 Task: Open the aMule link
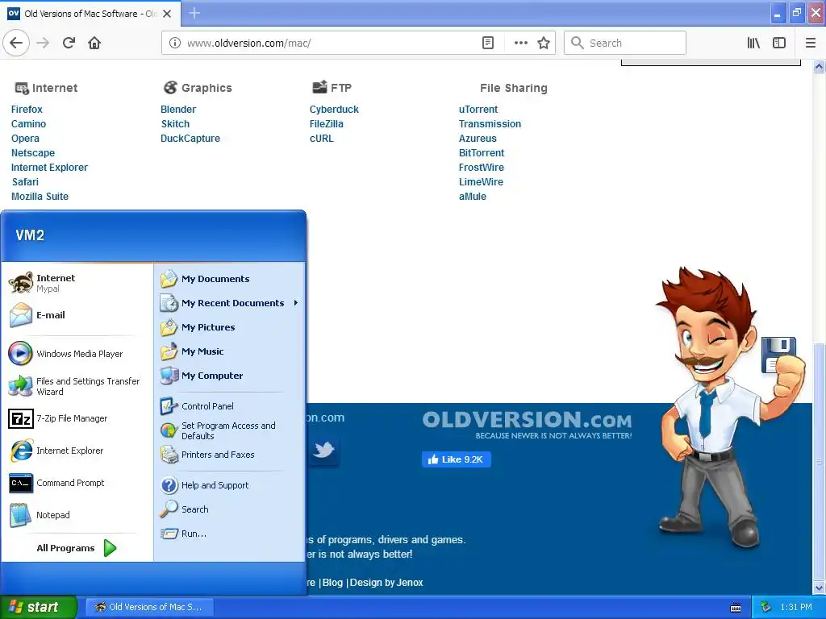click(473, 197)
